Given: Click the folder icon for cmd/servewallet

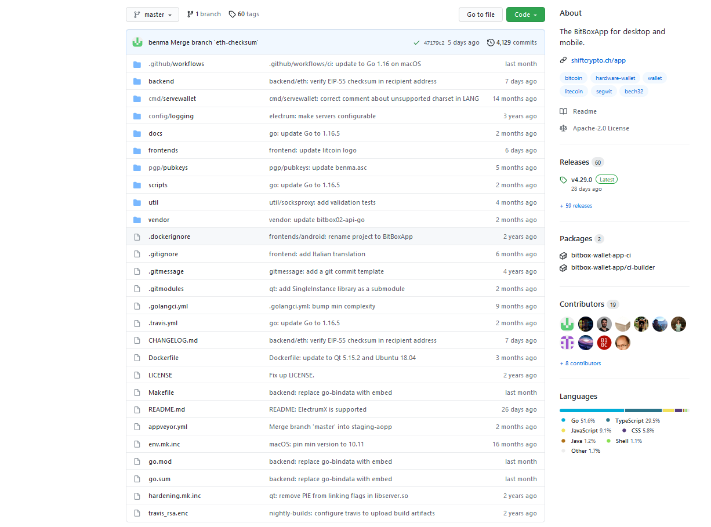Looking at the screenshot, I should click(x=137, y=99).
